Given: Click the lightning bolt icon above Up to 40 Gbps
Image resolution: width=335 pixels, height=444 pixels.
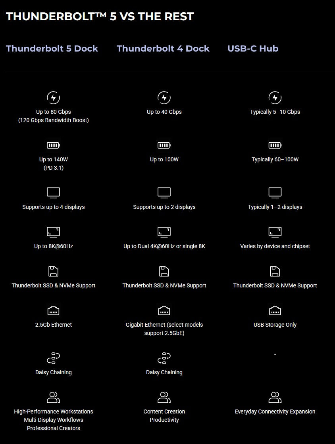Looking at the screenshot, I should pos(164,98).
